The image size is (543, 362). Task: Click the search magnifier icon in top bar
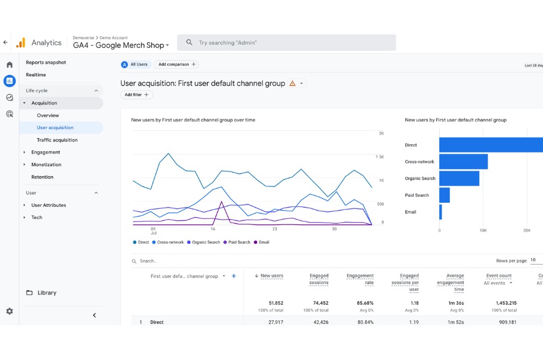(x=189, y=42)
